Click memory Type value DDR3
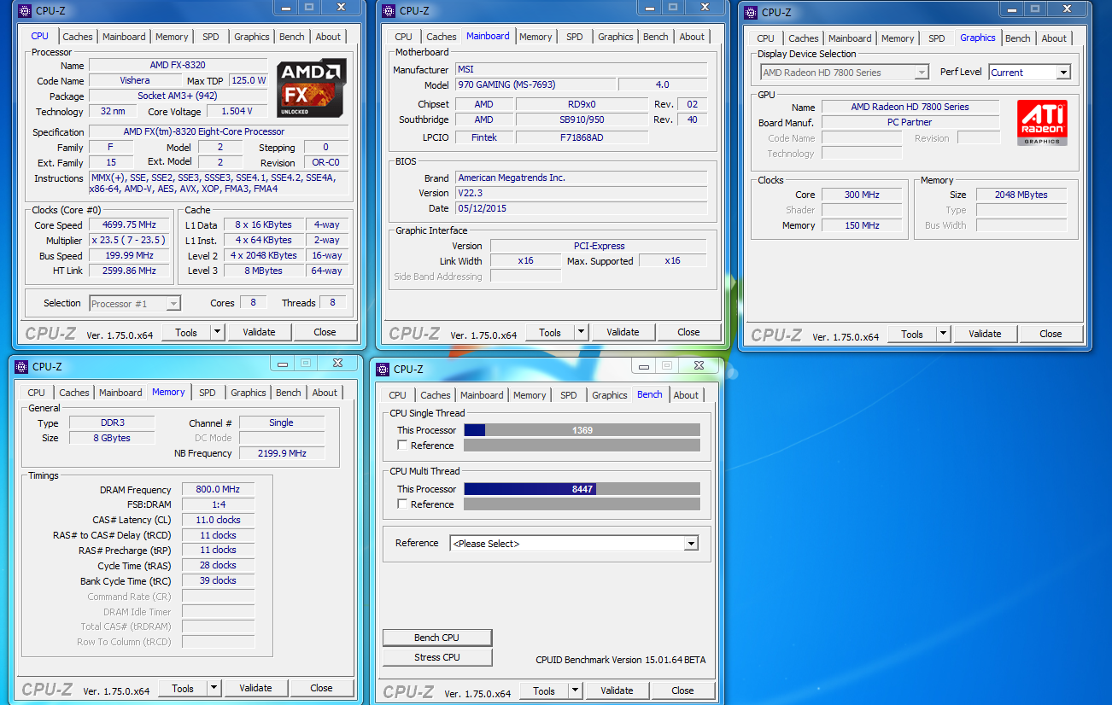Image resolution: width=1112 pixels, height=705 pixels. 111,422
